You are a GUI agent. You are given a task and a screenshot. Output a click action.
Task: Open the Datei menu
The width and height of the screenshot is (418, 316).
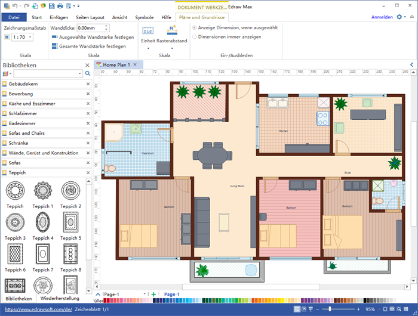14,17
